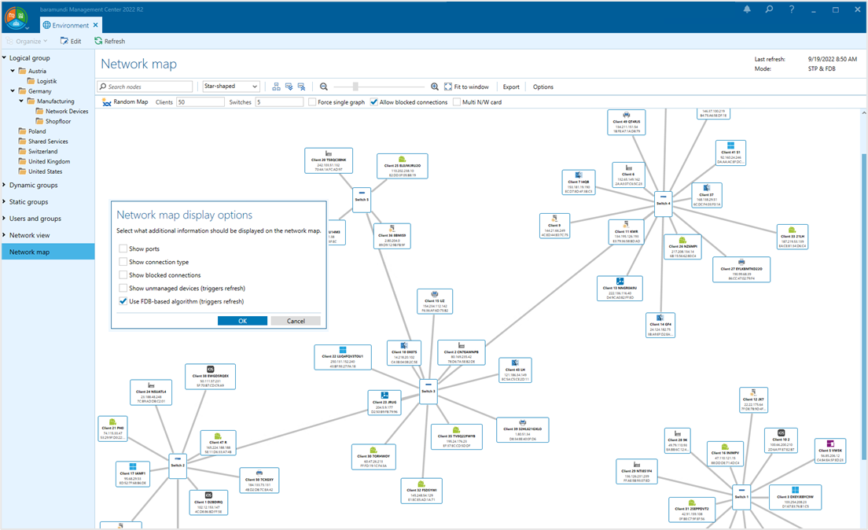This screenshot has height=530, width=868.
Task: Open the notifications bell icon
Action: pos(748,9)
